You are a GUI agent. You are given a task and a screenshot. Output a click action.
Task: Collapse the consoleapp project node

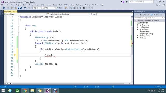(136, 23)
